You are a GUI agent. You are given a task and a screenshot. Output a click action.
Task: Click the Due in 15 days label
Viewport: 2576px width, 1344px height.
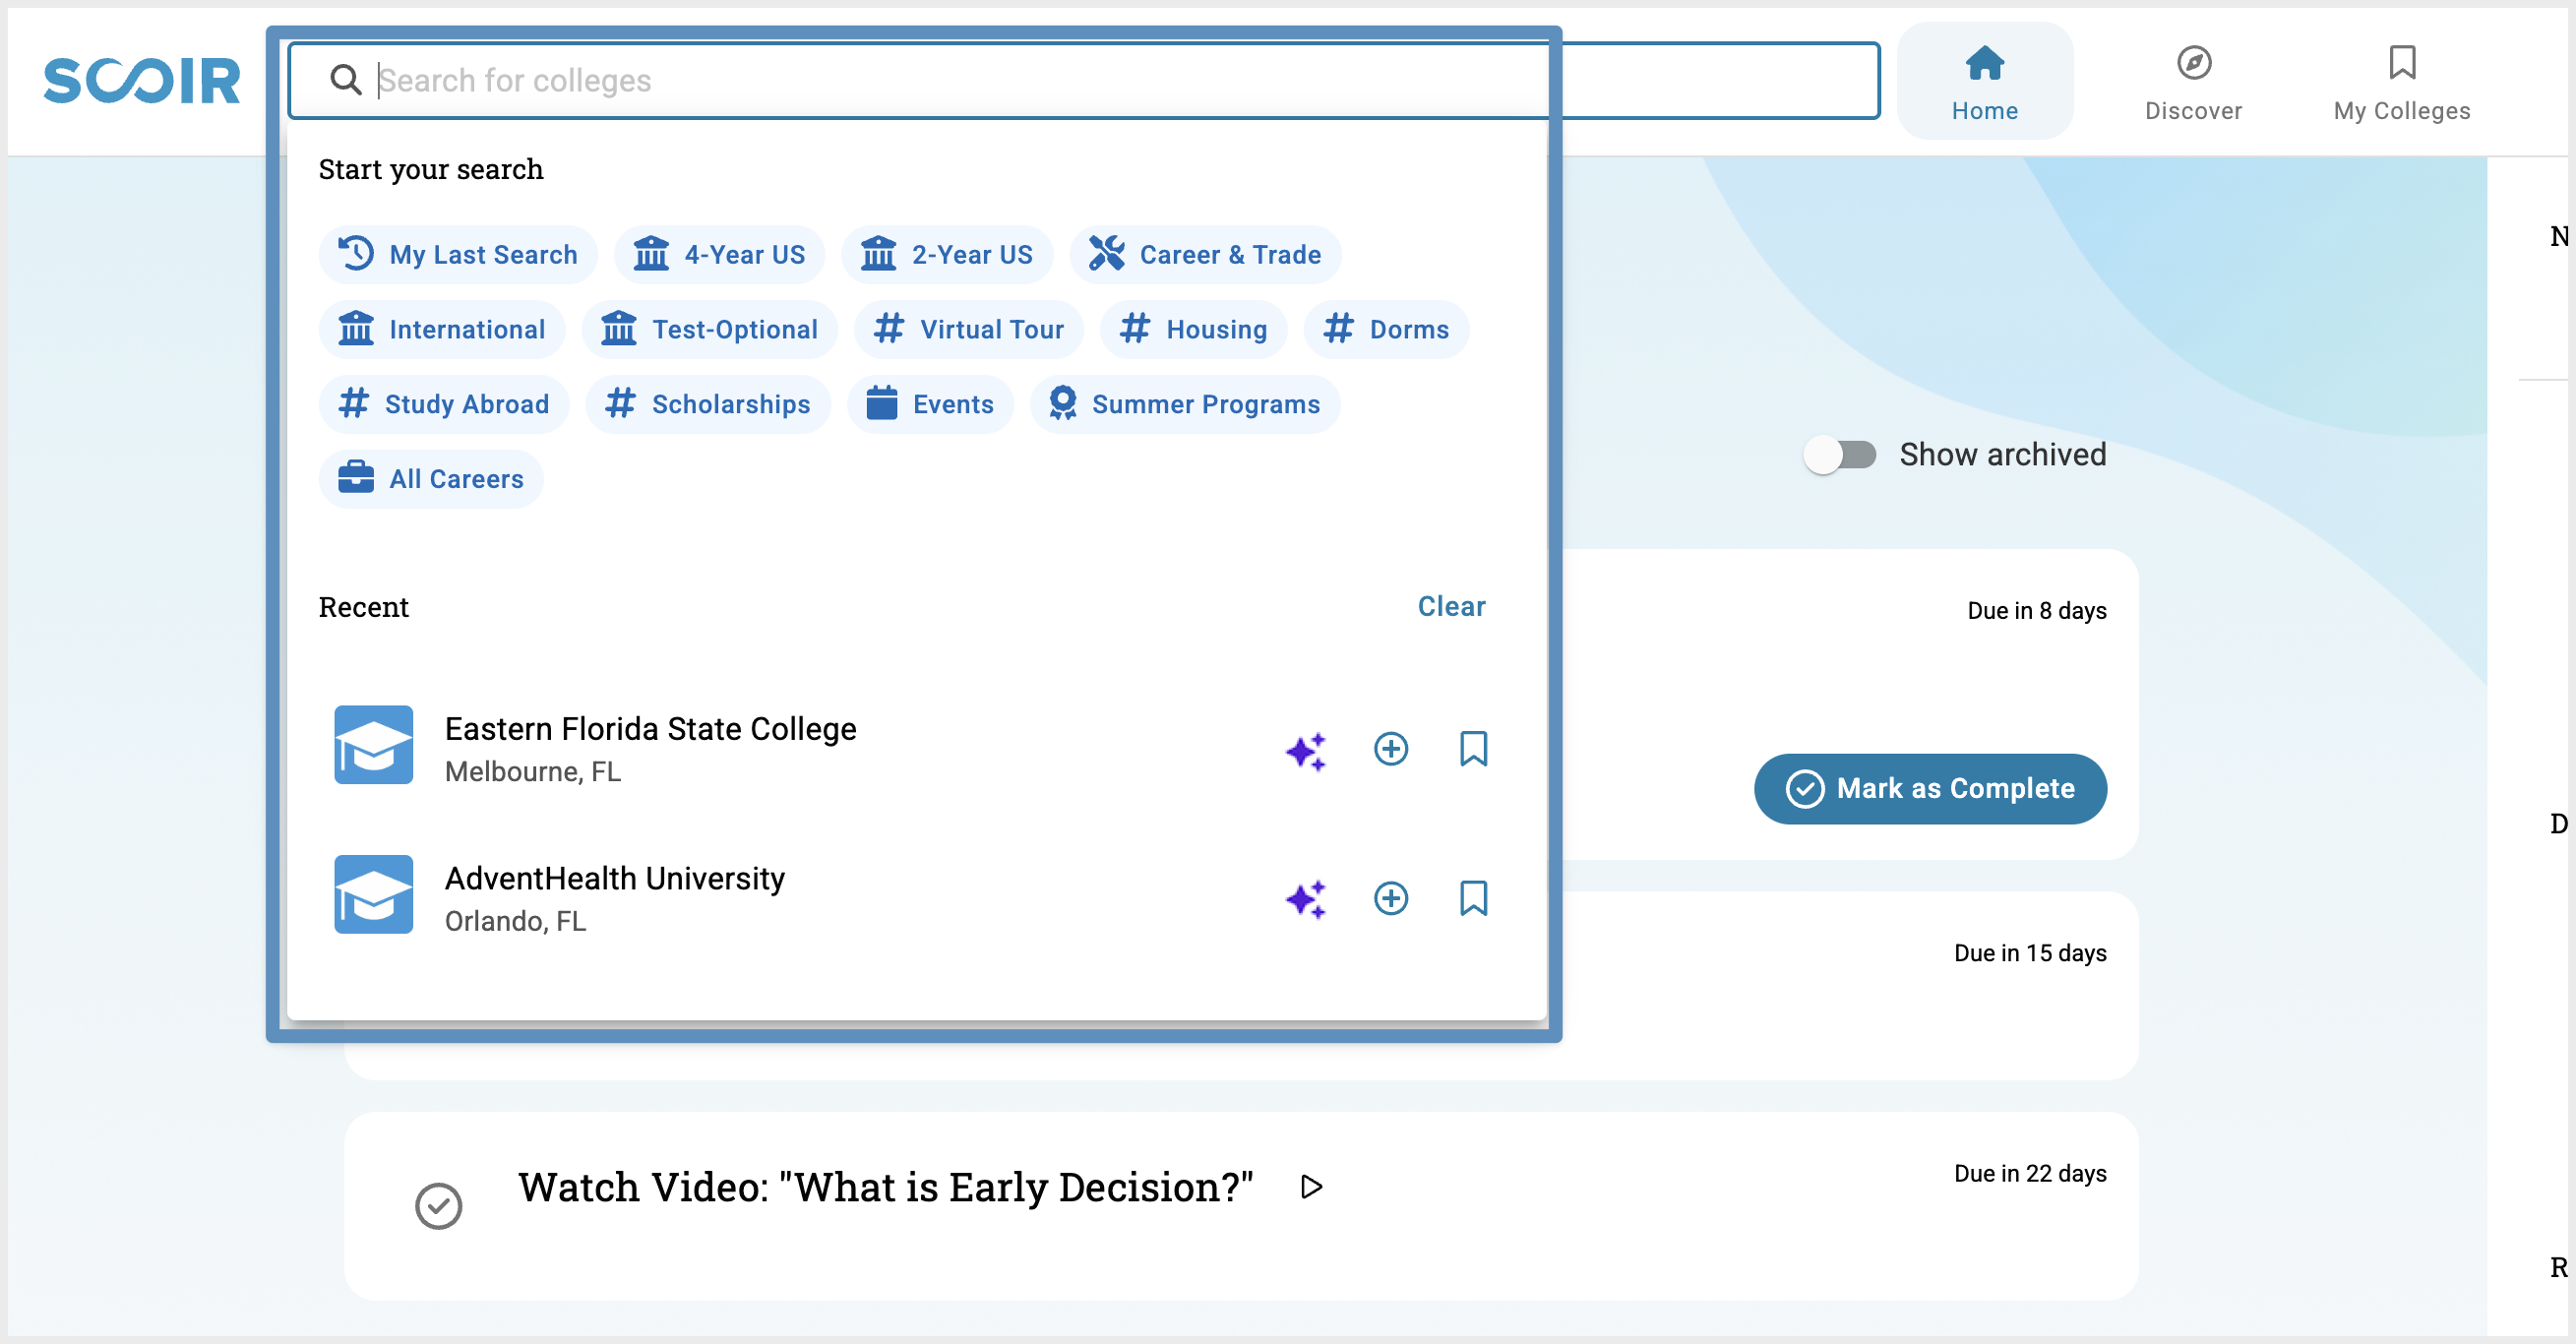point(2030,953)
